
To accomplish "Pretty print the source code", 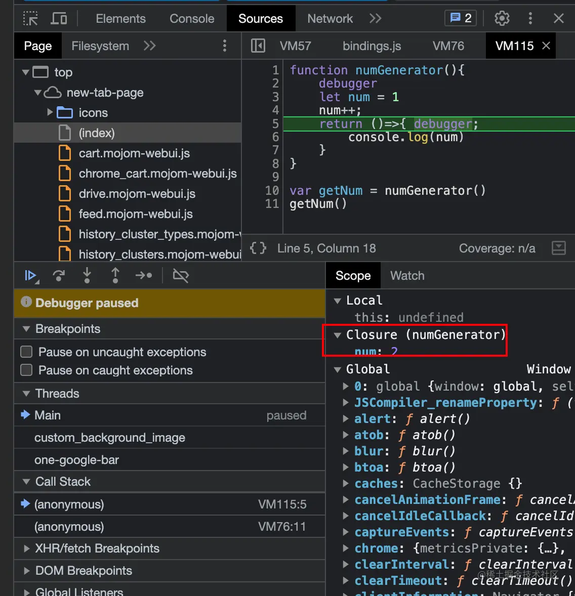I will (258, 248).
